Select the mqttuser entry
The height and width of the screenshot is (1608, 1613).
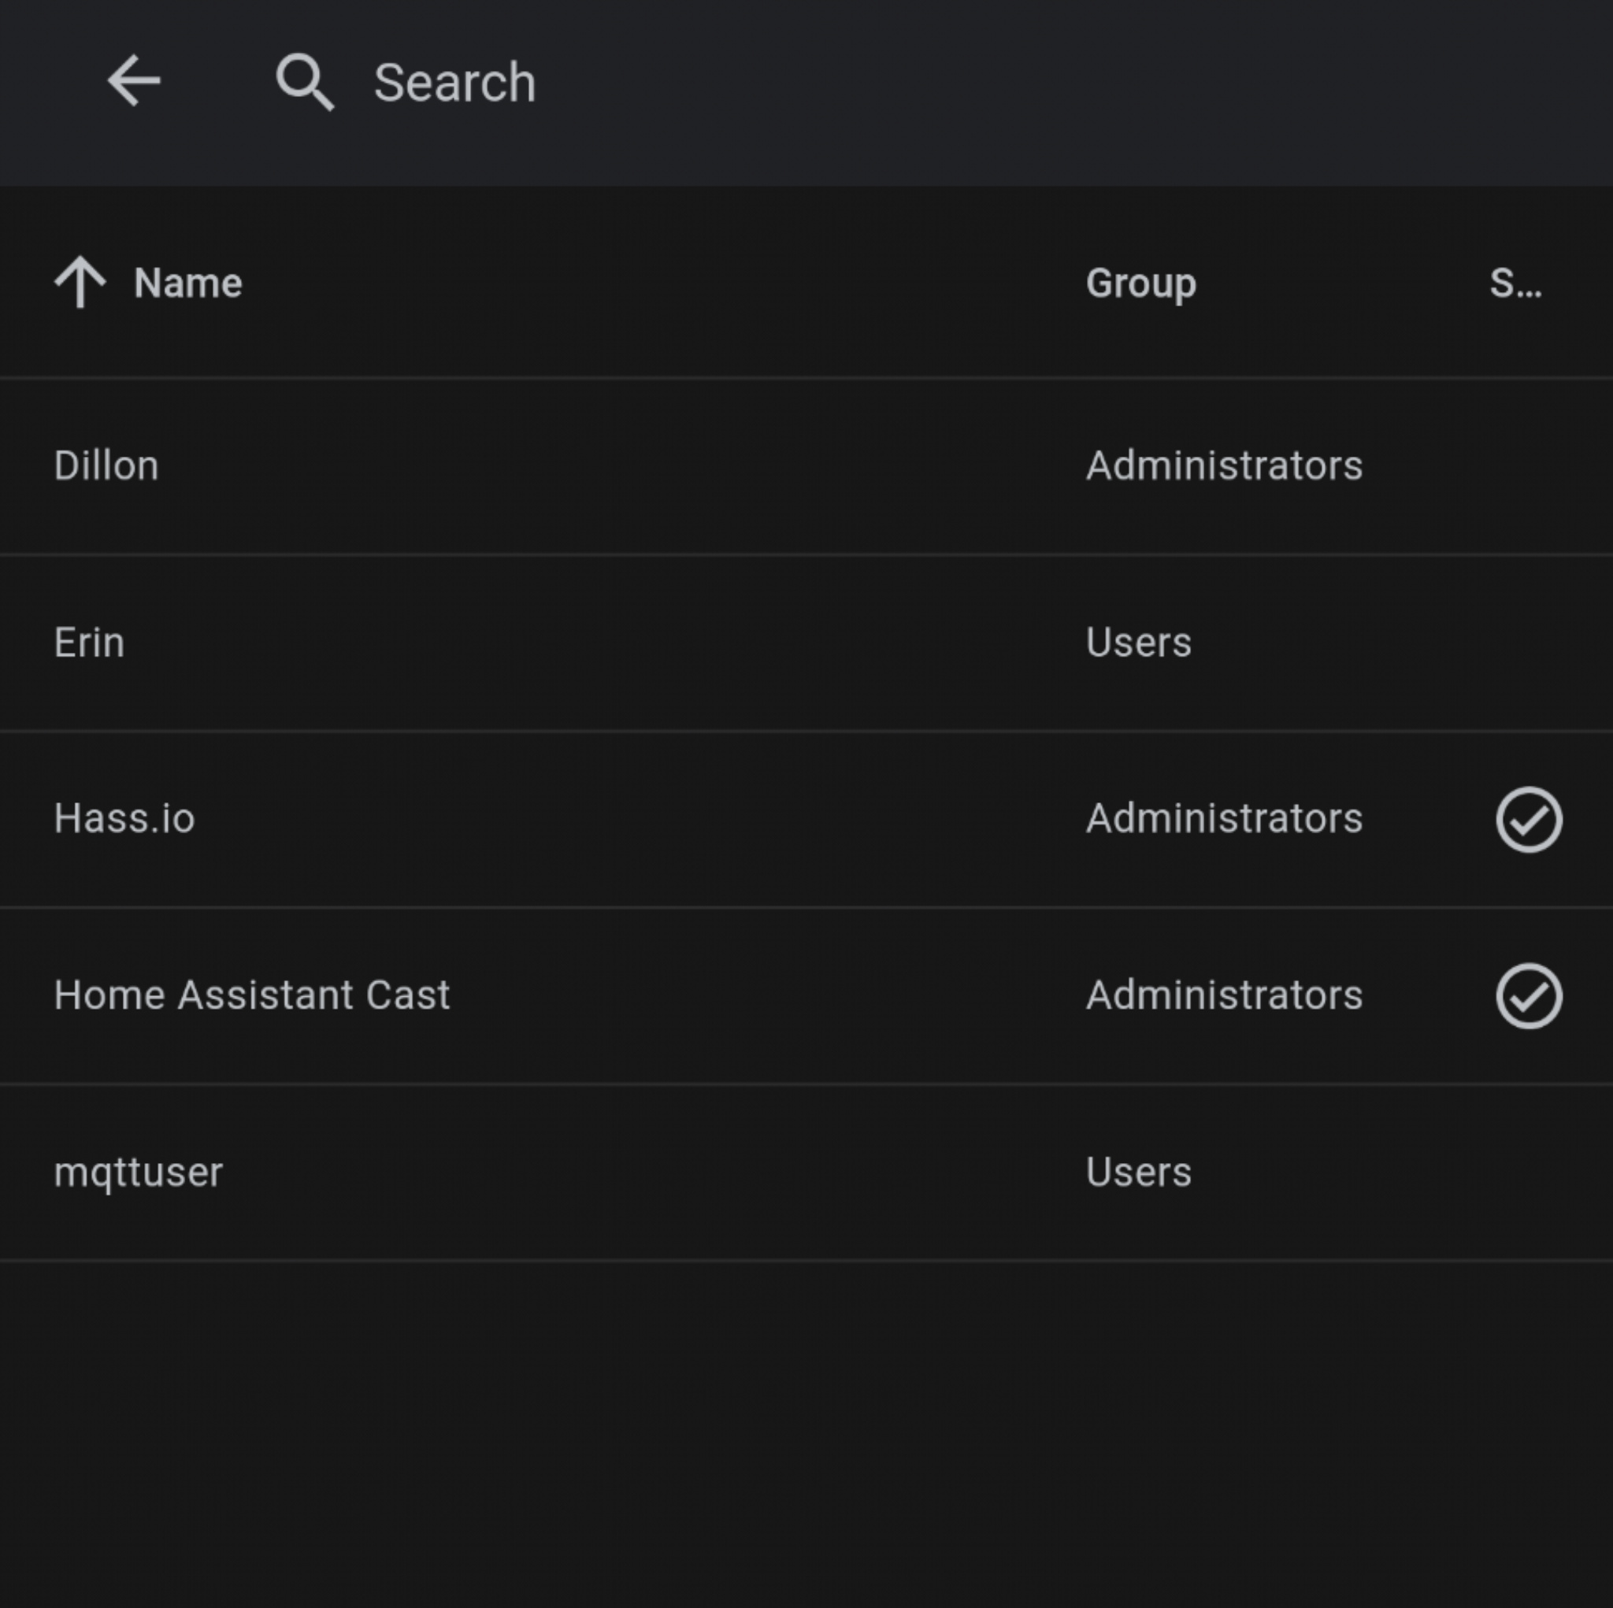139,1173
